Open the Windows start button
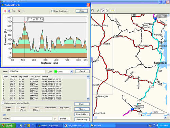170x128 pixels. click(x=8, y=126)
